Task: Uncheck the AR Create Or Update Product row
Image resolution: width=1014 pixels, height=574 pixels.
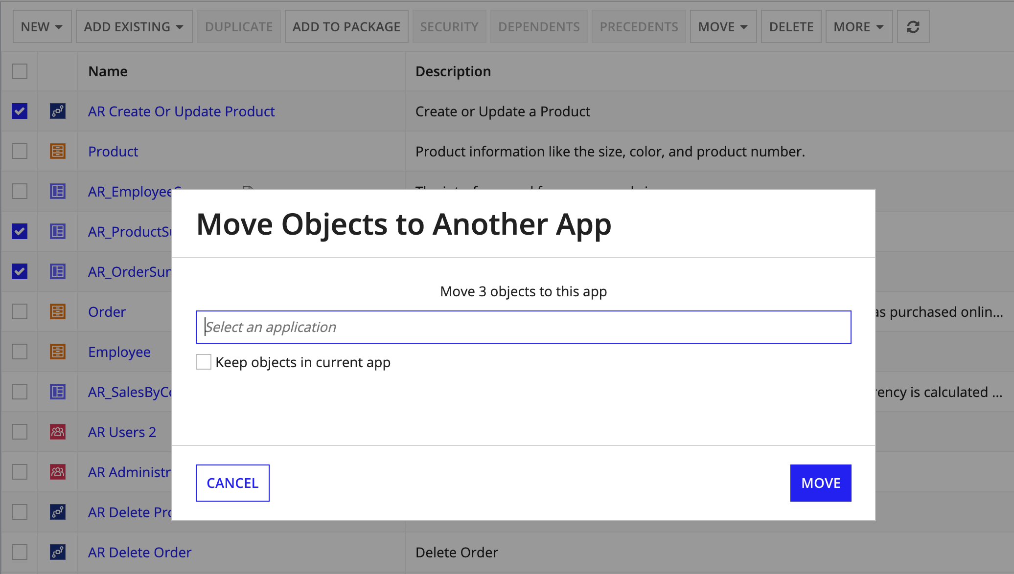Action: (x=20, y=111)
